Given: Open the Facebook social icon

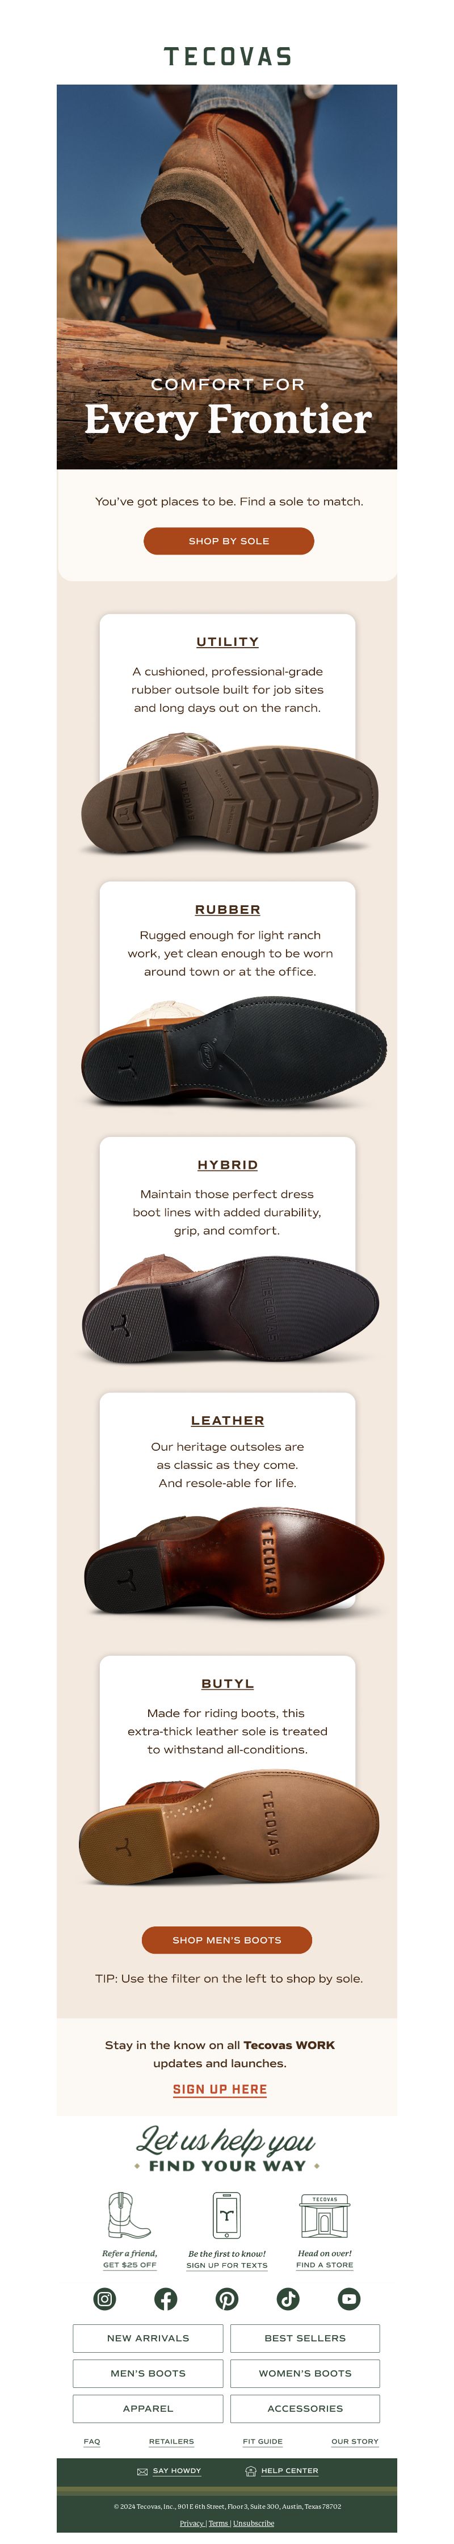Looking at the screenshot, I should coord(166,2298).
